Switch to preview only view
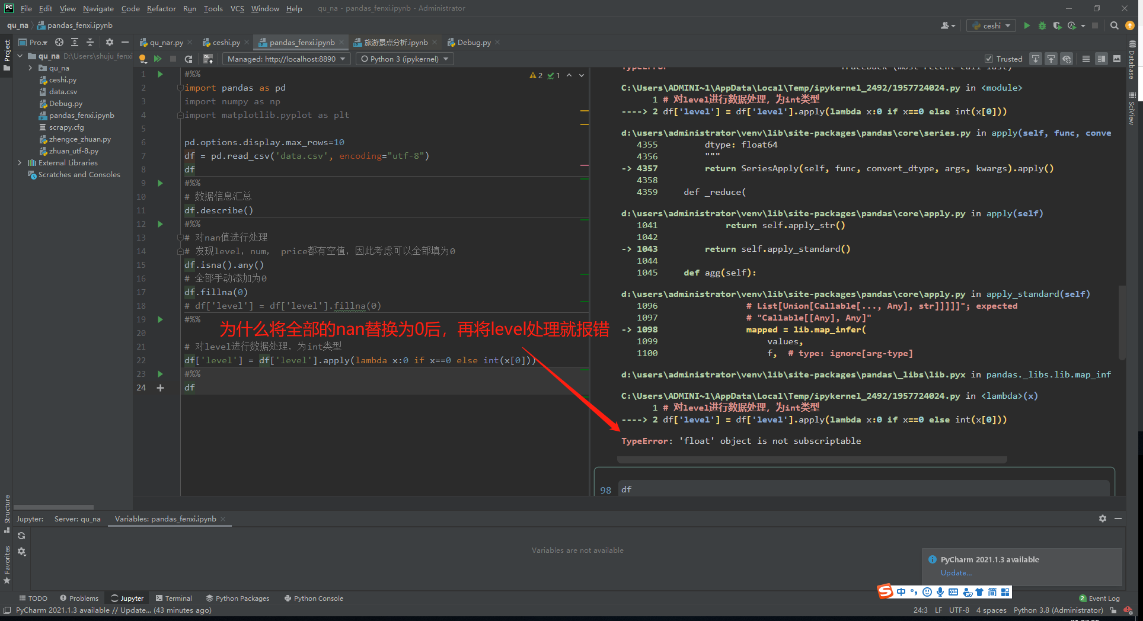This screenshot has width=1143, height=621. click(1117, 59)
